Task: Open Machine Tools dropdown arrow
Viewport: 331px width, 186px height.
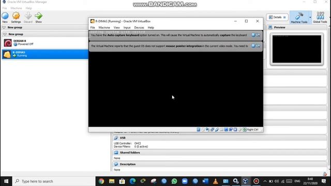Action: [310, 17]
